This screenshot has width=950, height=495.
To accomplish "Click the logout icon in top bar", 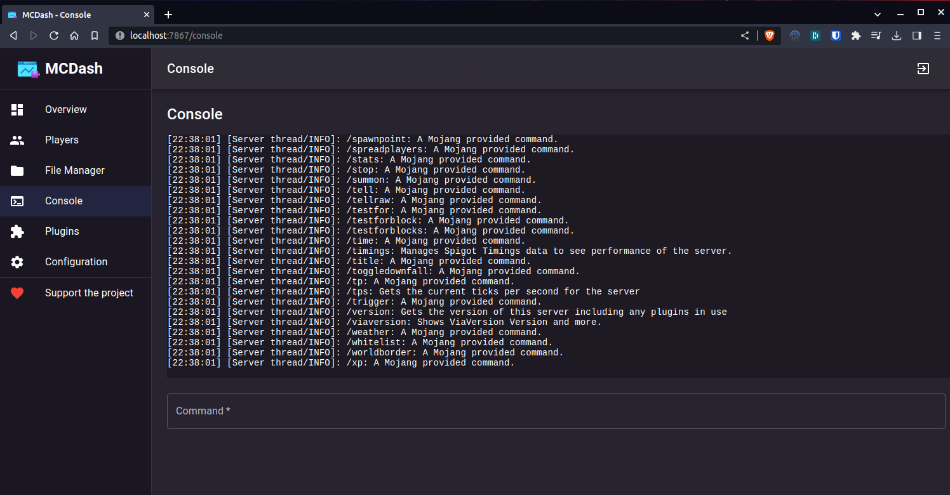I will tap(923, 69).
